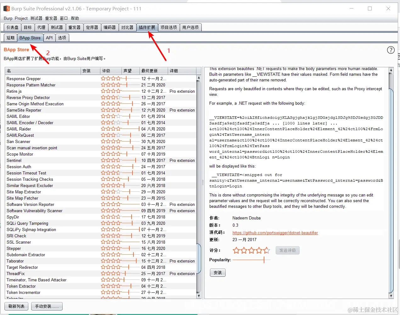Sort by the 声望 column header
The width and height of the screenshot is (400, 315).
(x=131, y=71)
